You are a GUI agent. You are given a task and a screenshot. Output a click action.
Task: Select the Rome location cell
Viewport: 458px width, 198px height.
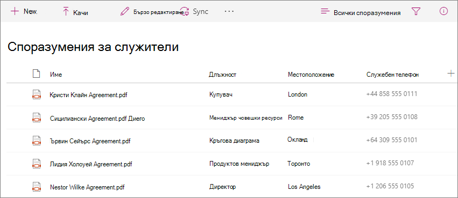coord(295,118)
